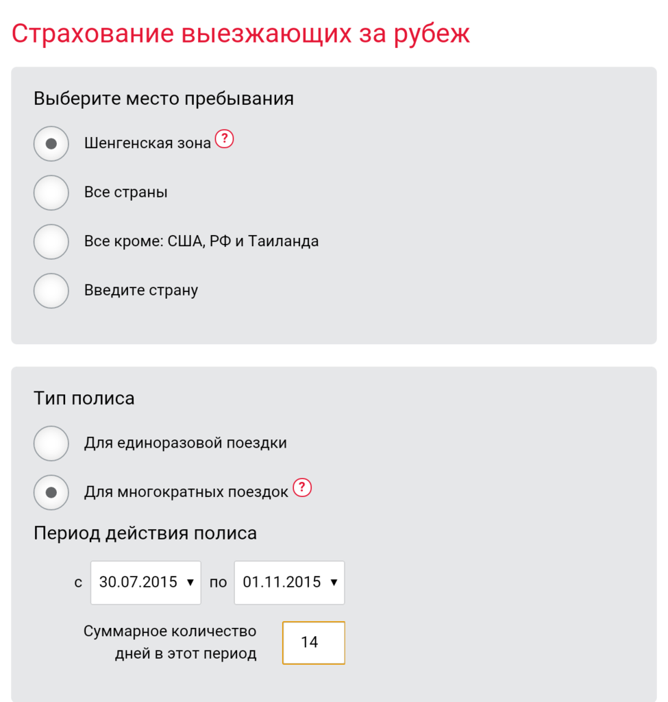Choose the Для многократных поездок radio button

point(51,492)
